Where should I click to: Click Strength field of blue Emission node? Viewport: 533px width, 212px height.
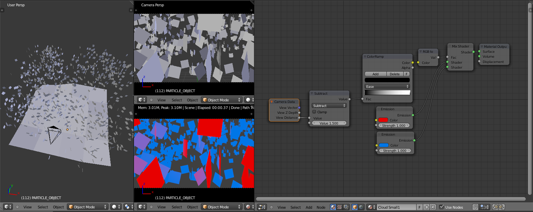tap(395, 151)
